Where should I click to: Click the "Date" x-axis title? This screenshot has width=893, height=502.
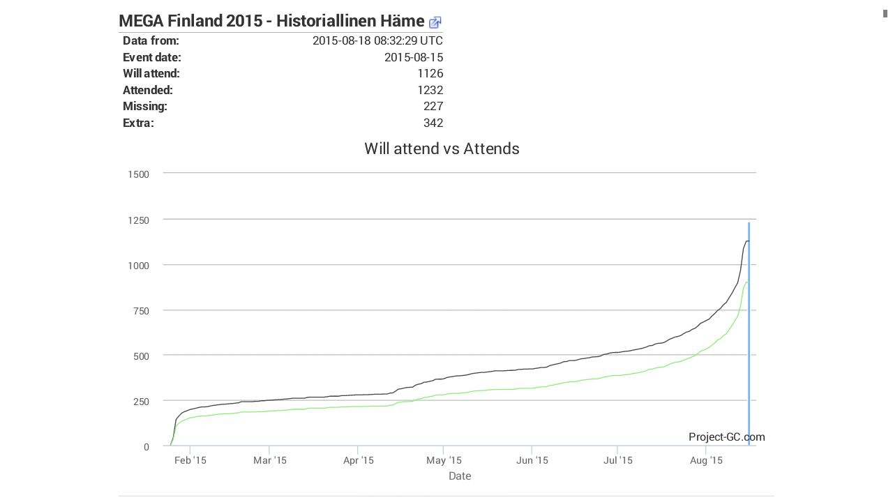tap(460, 476)
